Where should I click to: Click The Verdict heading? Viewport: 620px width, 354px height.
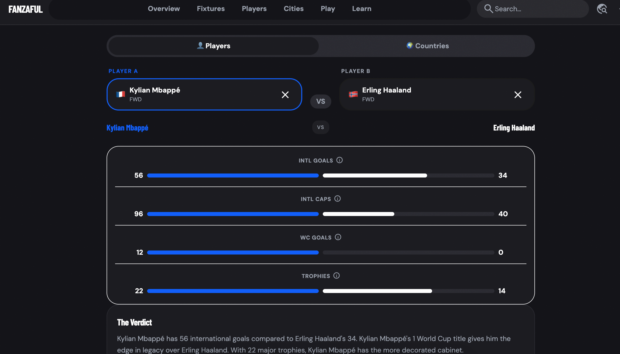134,322
